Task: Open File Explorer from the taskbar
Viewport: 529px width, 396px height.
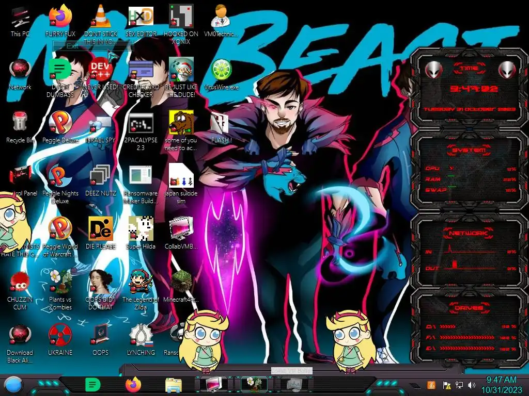Action: (174, 385)
